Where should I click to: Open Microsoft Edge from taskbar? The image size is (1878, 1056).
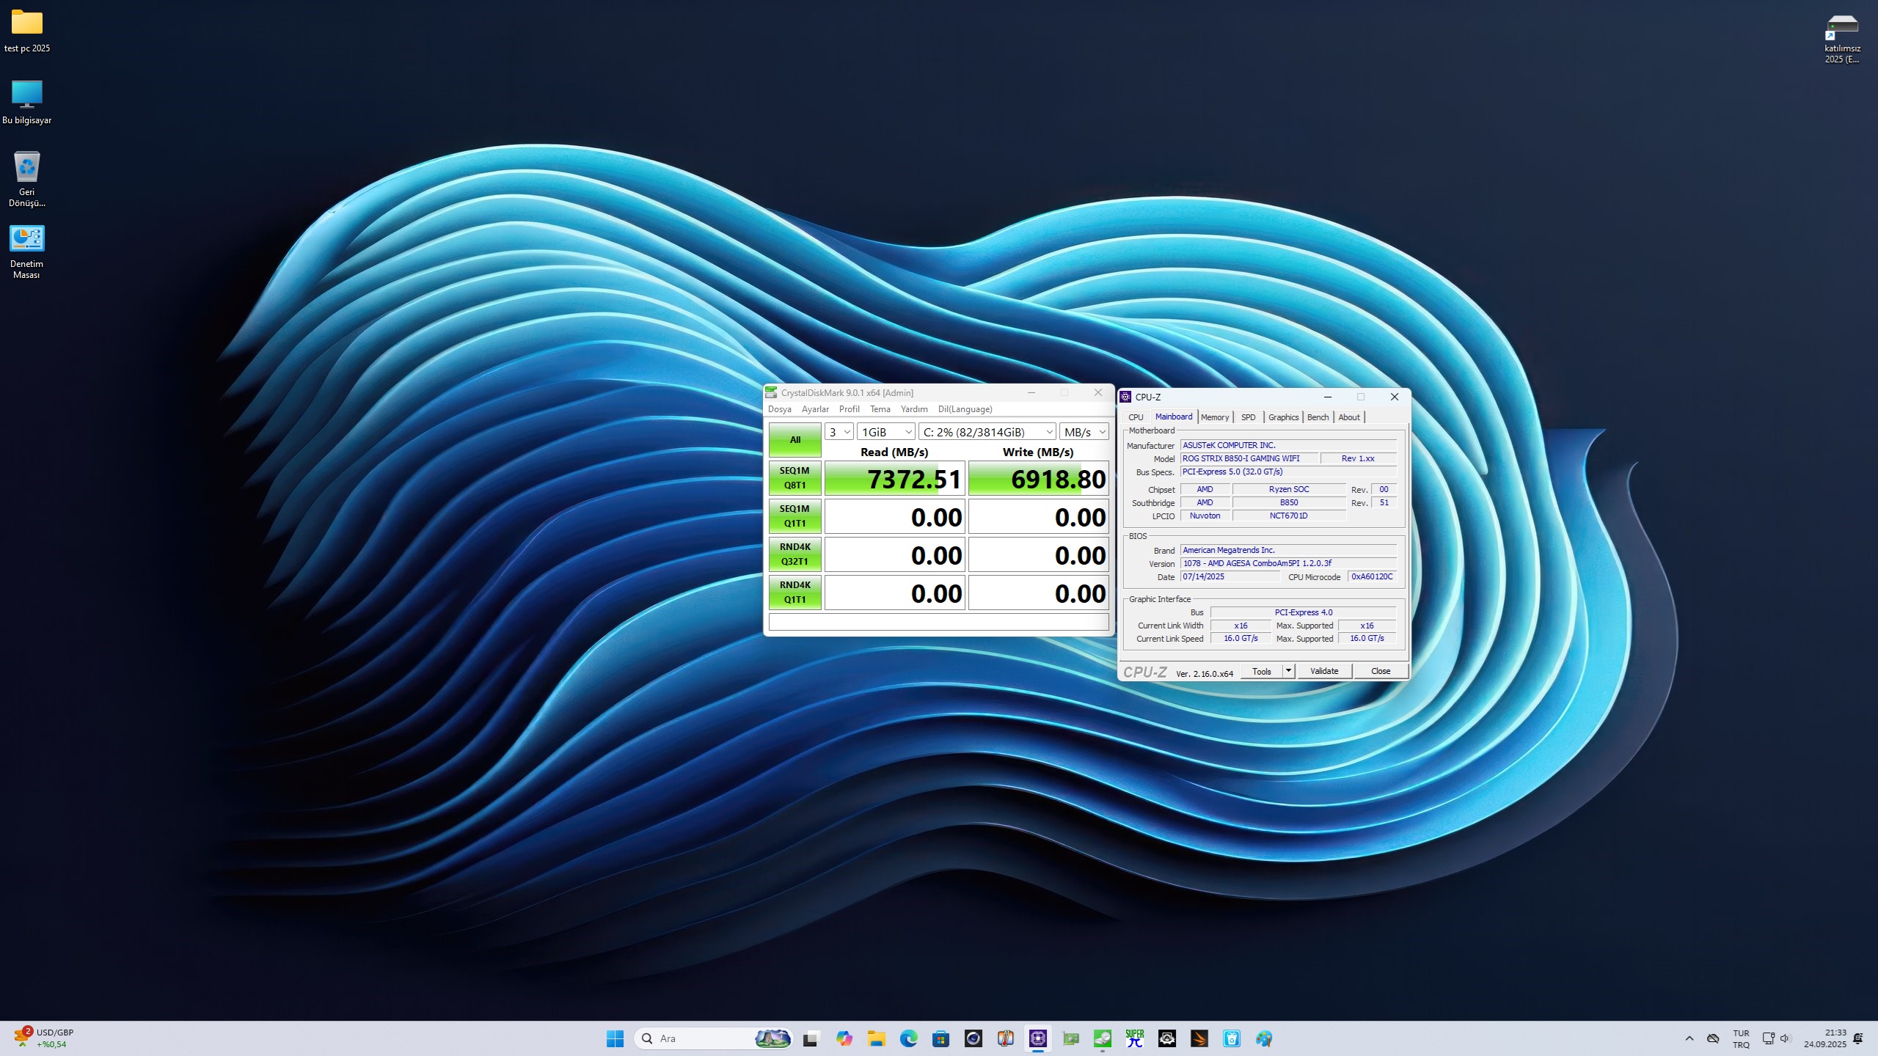(908, 1038)
